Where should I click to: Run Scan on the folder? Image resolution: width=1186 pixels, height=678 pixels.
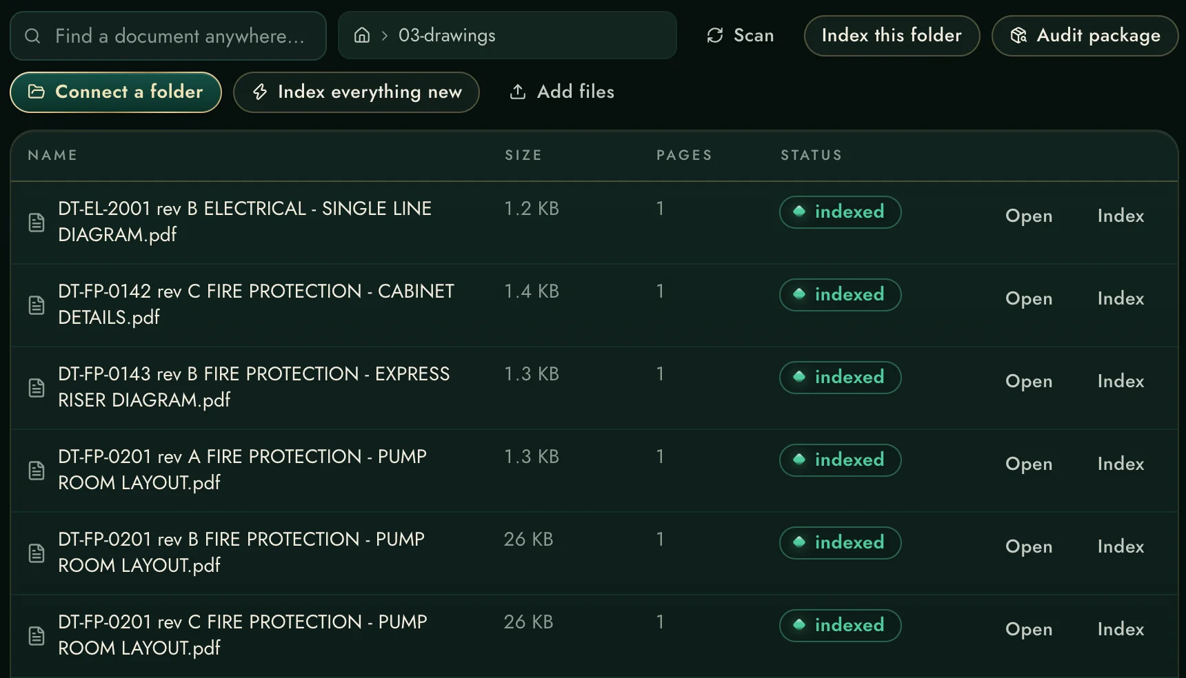[x=740, y=35]
